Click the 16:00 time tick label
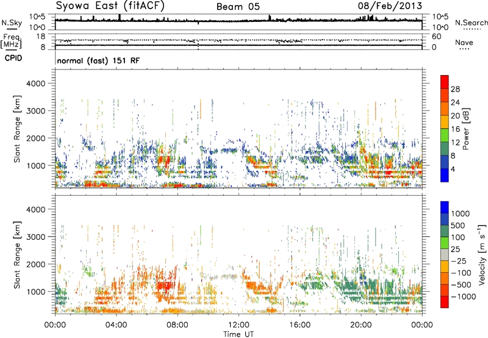 (x=300, y=325)
